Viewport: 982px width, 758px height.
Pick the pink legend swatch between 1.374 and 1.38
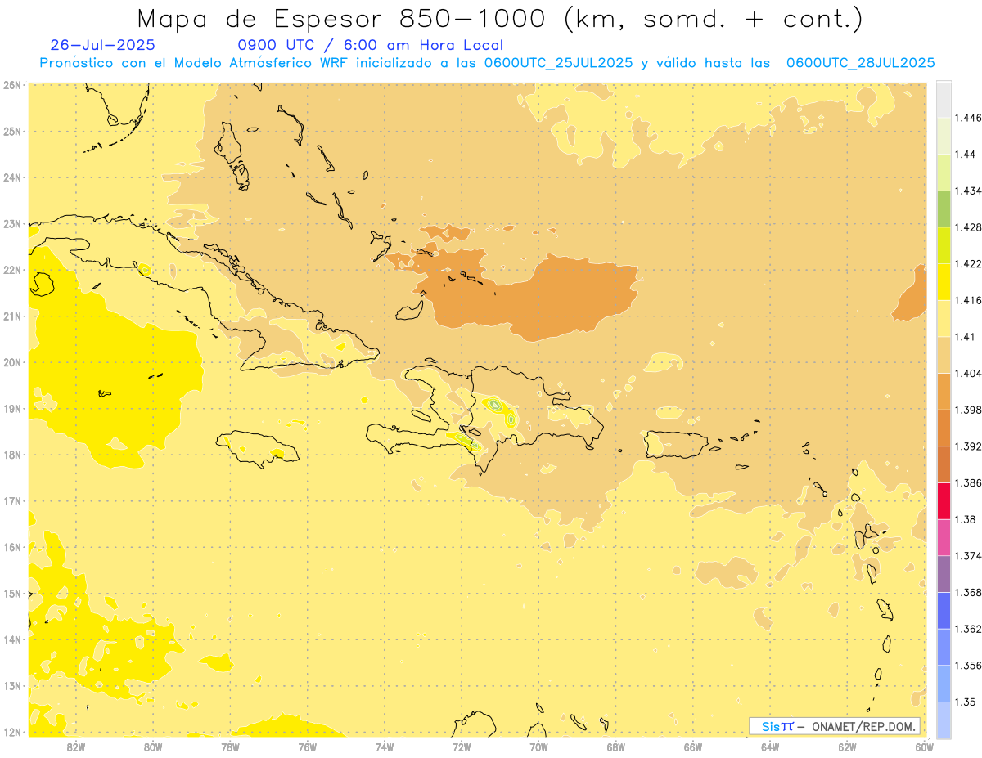tap(944, 537)
